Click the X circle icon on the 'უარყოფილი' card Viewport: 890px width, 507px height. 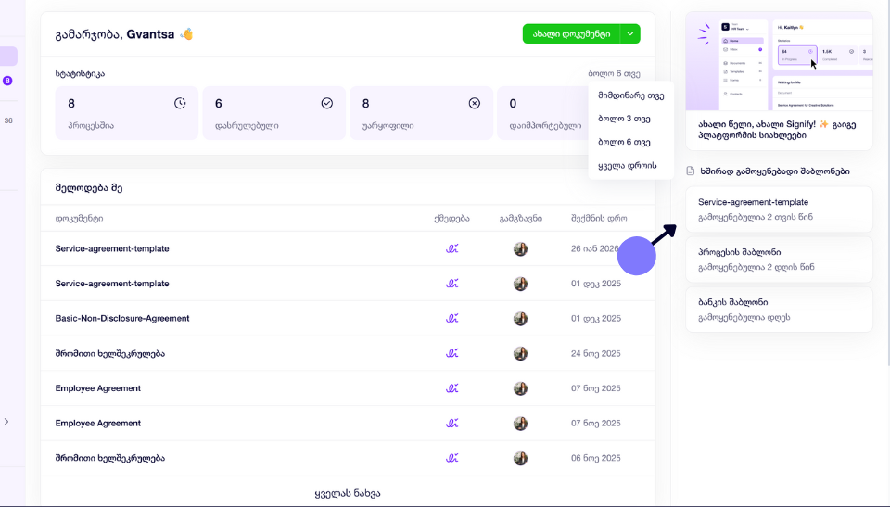pyautogui.click(x=475, y=103)
